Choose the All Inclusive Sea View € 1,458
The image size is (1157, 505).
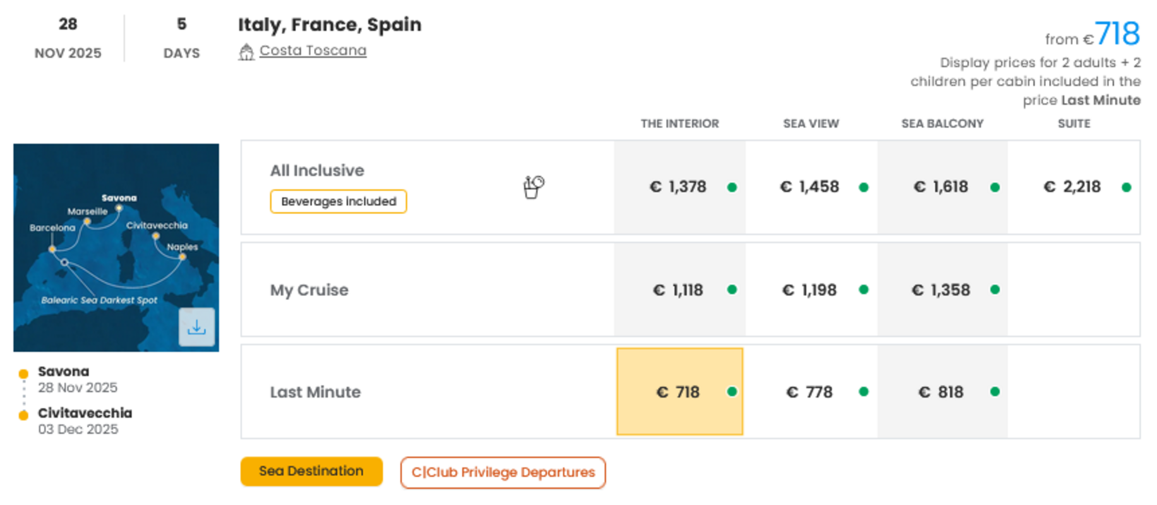(x=810, y=187)
